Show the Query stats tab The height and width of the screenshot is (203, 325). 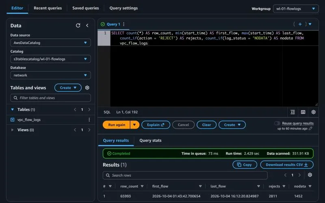[150, 140]
